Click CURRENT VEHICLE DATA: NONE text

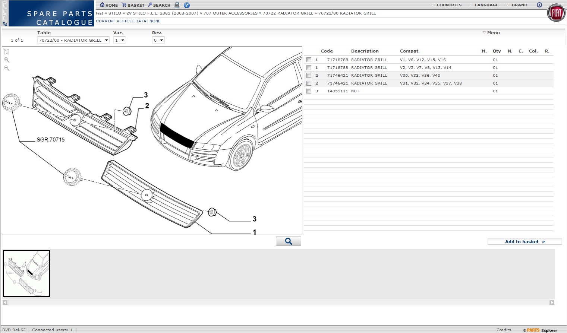tap(128, 21)
